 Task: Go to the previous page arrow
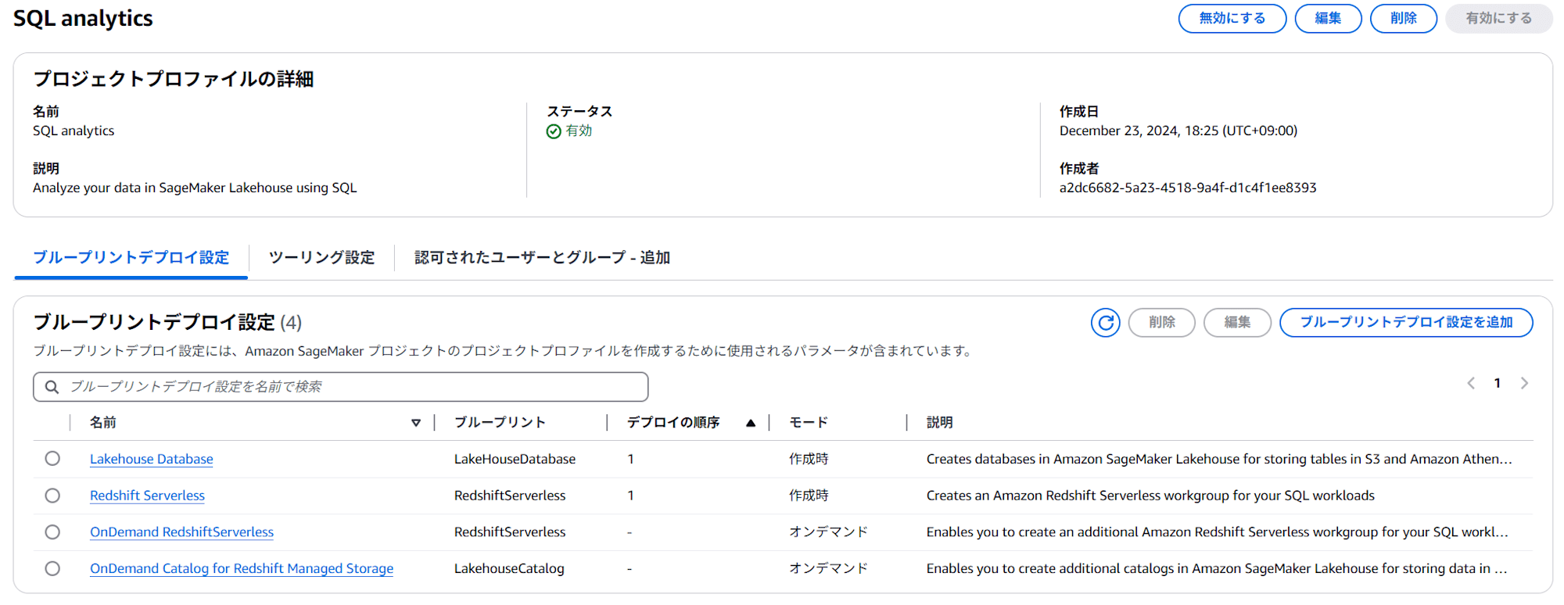1471,383
